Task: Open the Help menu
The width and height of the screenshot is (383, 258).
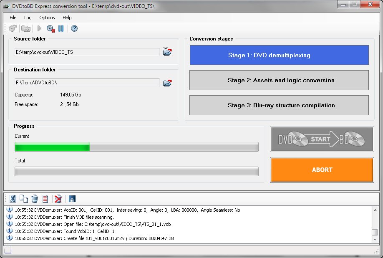Action: (67, 18)
